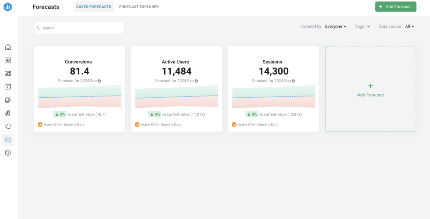The height and width of the screenshot is (219, 430).
Task: Click GA4 source icon on Sessions card
Action: (234, 124)
